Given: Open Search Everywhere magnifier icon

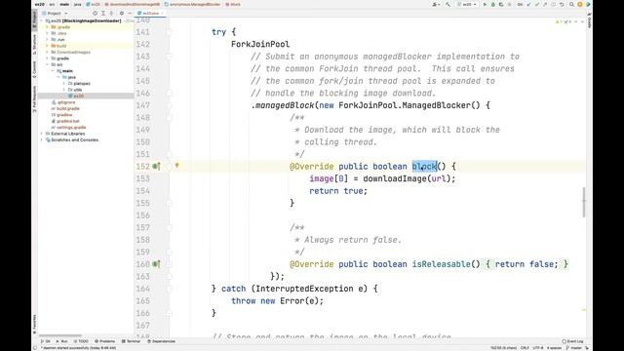Looking at the screenshot, I should pos(571,4).
